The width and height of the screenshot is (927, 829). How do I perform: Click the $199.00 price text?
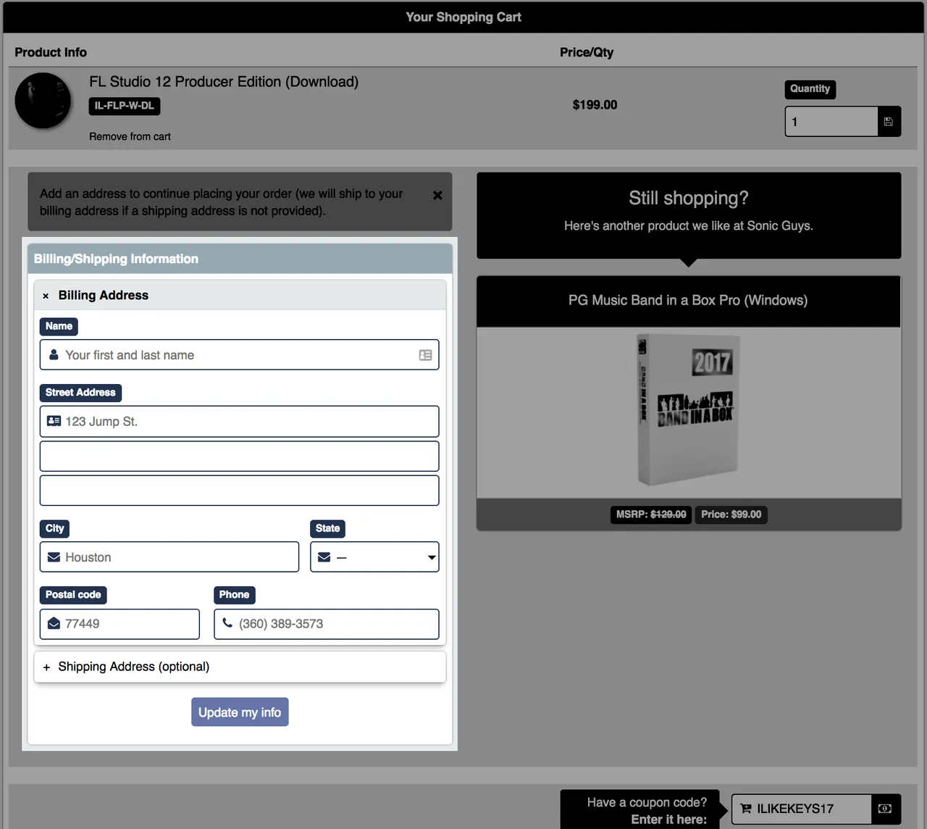click(x=595, y=105)
